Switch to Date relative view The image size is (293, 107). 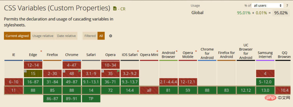[66, 36]
